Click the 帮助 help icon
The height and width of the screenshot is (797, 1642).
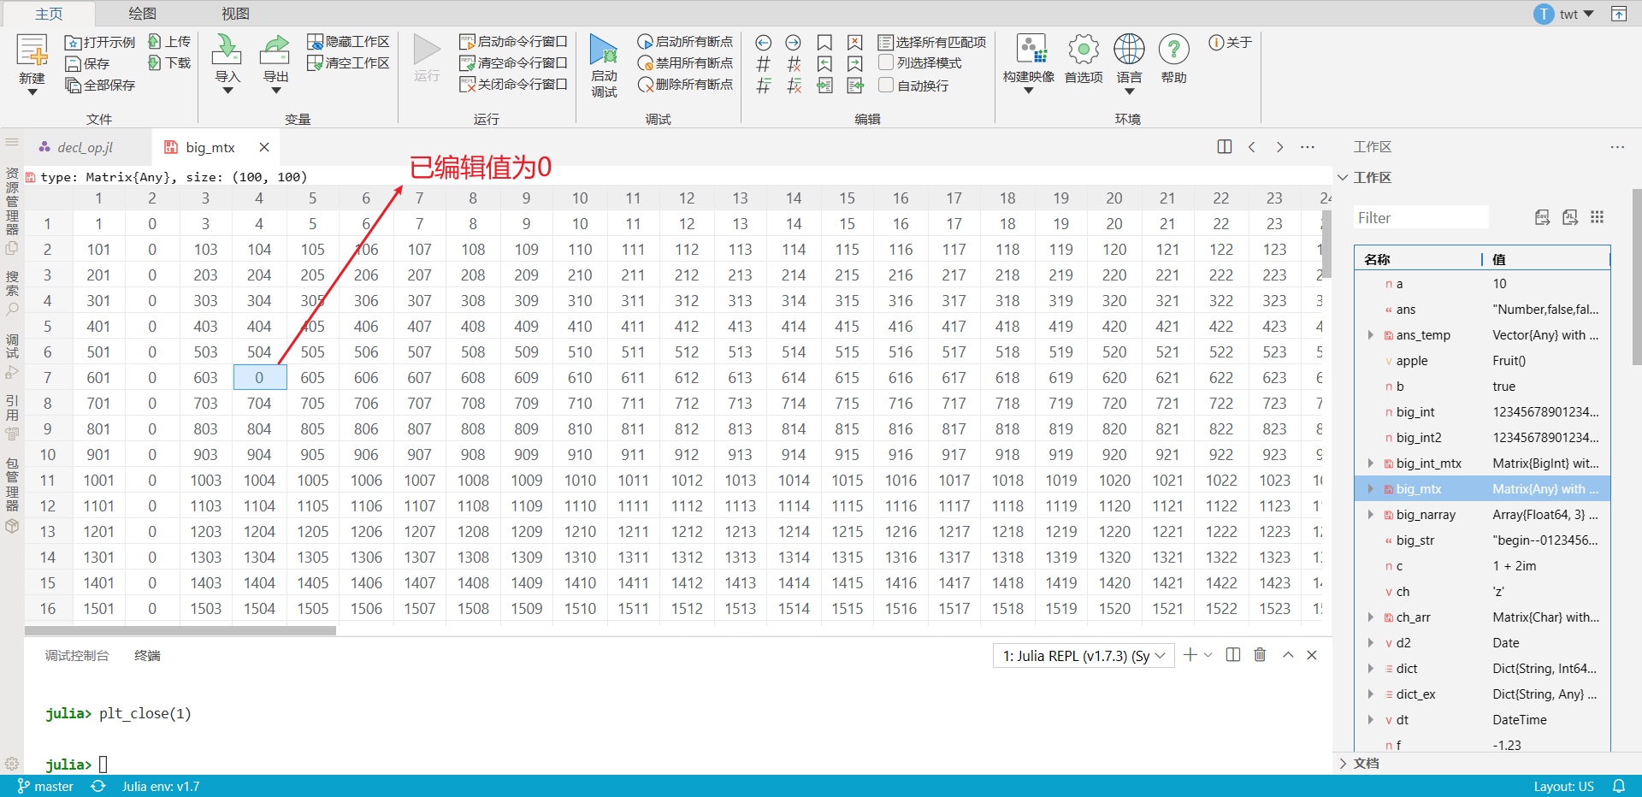pyautogui.click(x=1173, y=50)
